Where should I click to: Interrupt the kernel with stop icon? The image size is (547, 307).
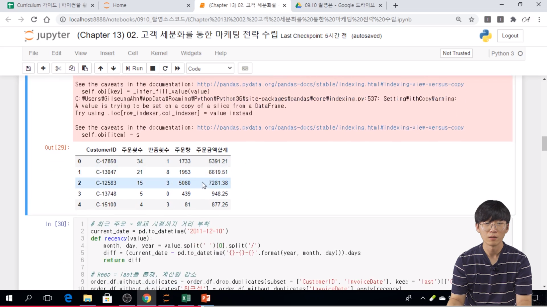click(153, 68)
